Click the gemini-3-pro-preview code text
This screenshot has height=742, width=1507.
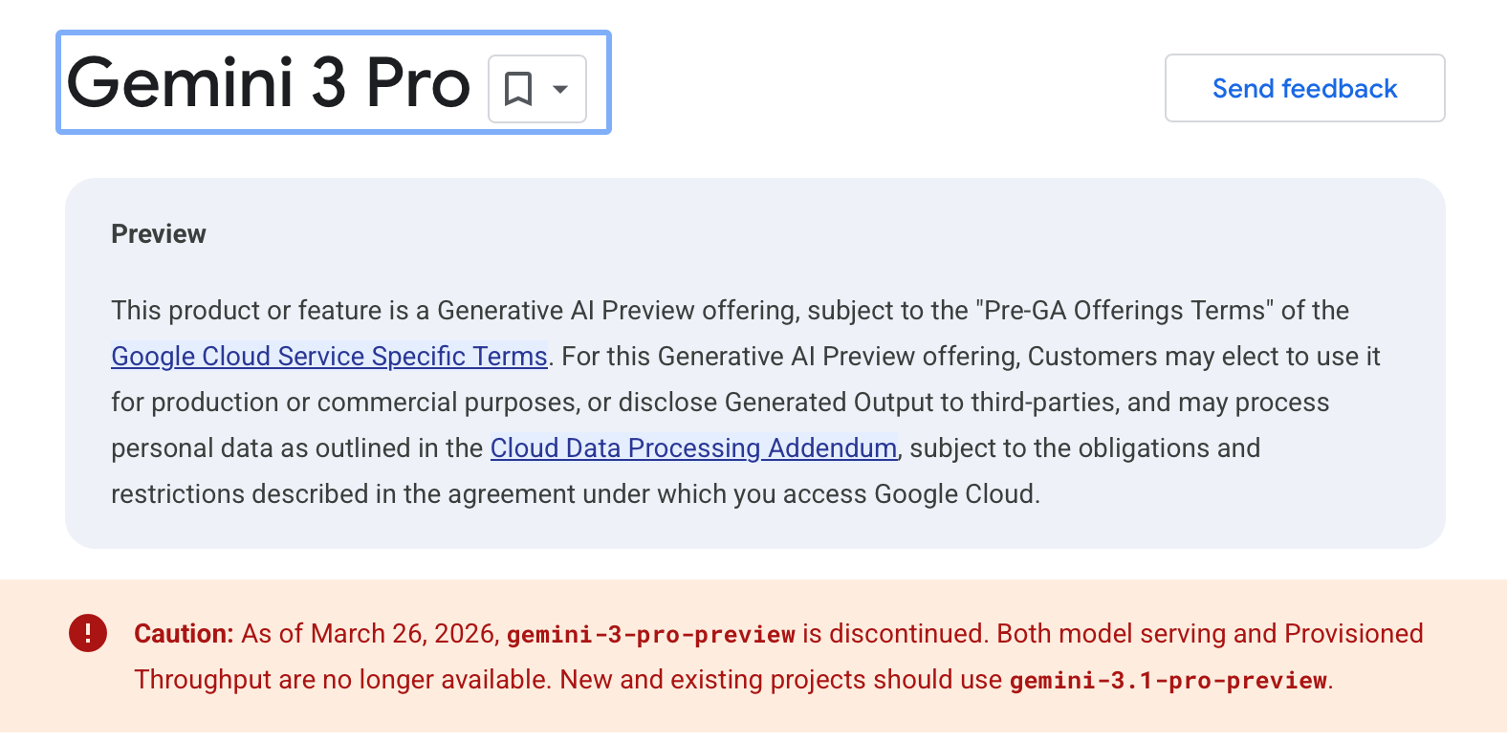click(x=651, y=634)
